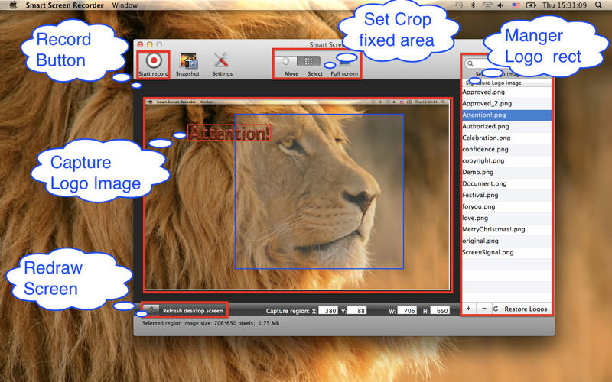Open Spotlight search in the menu bar
This screenshot has height=382, width=612.
coord(597,5)
